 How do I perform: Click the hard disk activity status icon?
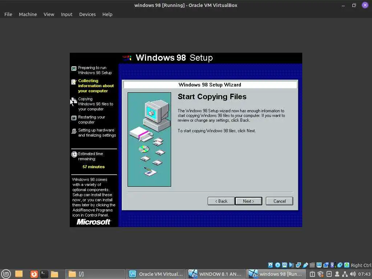(270, 265)
